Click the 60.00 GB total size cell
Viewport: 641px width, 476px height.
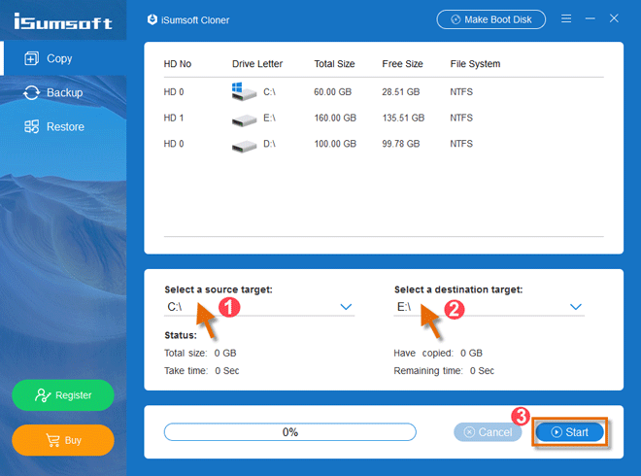(332, 92)
